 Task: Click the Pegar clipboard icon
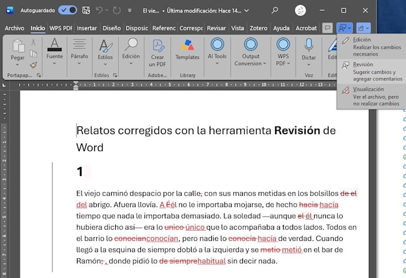[18, 47]
